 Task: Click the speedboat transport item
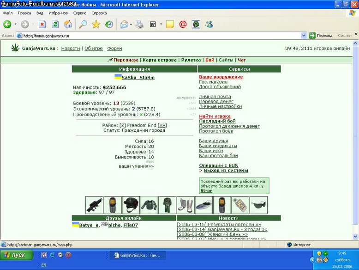[204, 205]
